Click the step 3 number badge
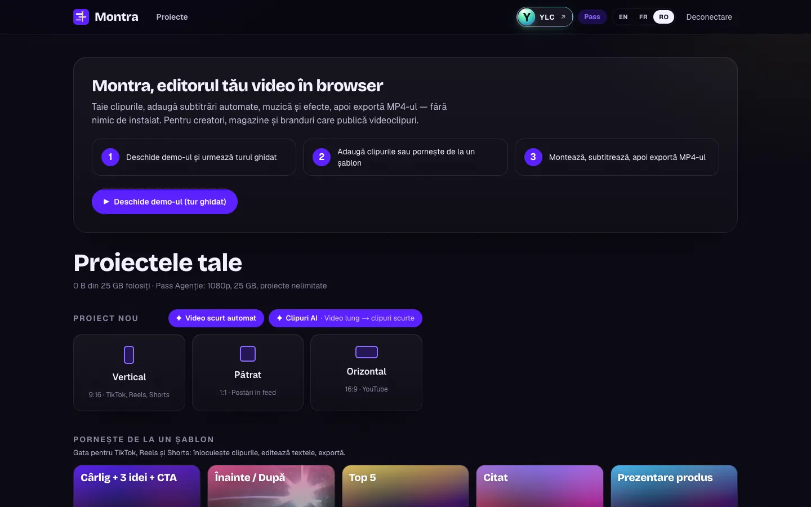The height and width of the screenshot is (507, 811). pyautogui.click(x=533, y=157)
